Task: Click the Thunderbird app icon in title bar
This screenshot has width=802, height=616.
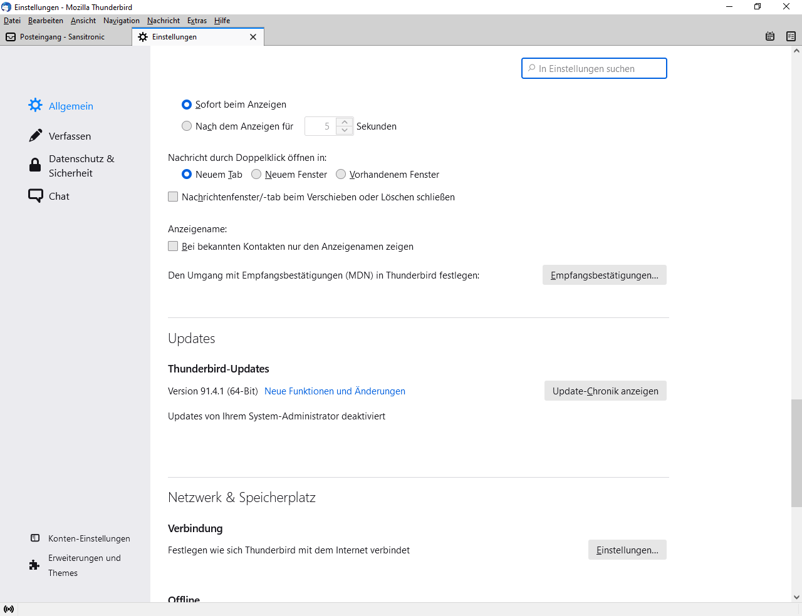Action: pyautogui.click(x=6, y=7)
